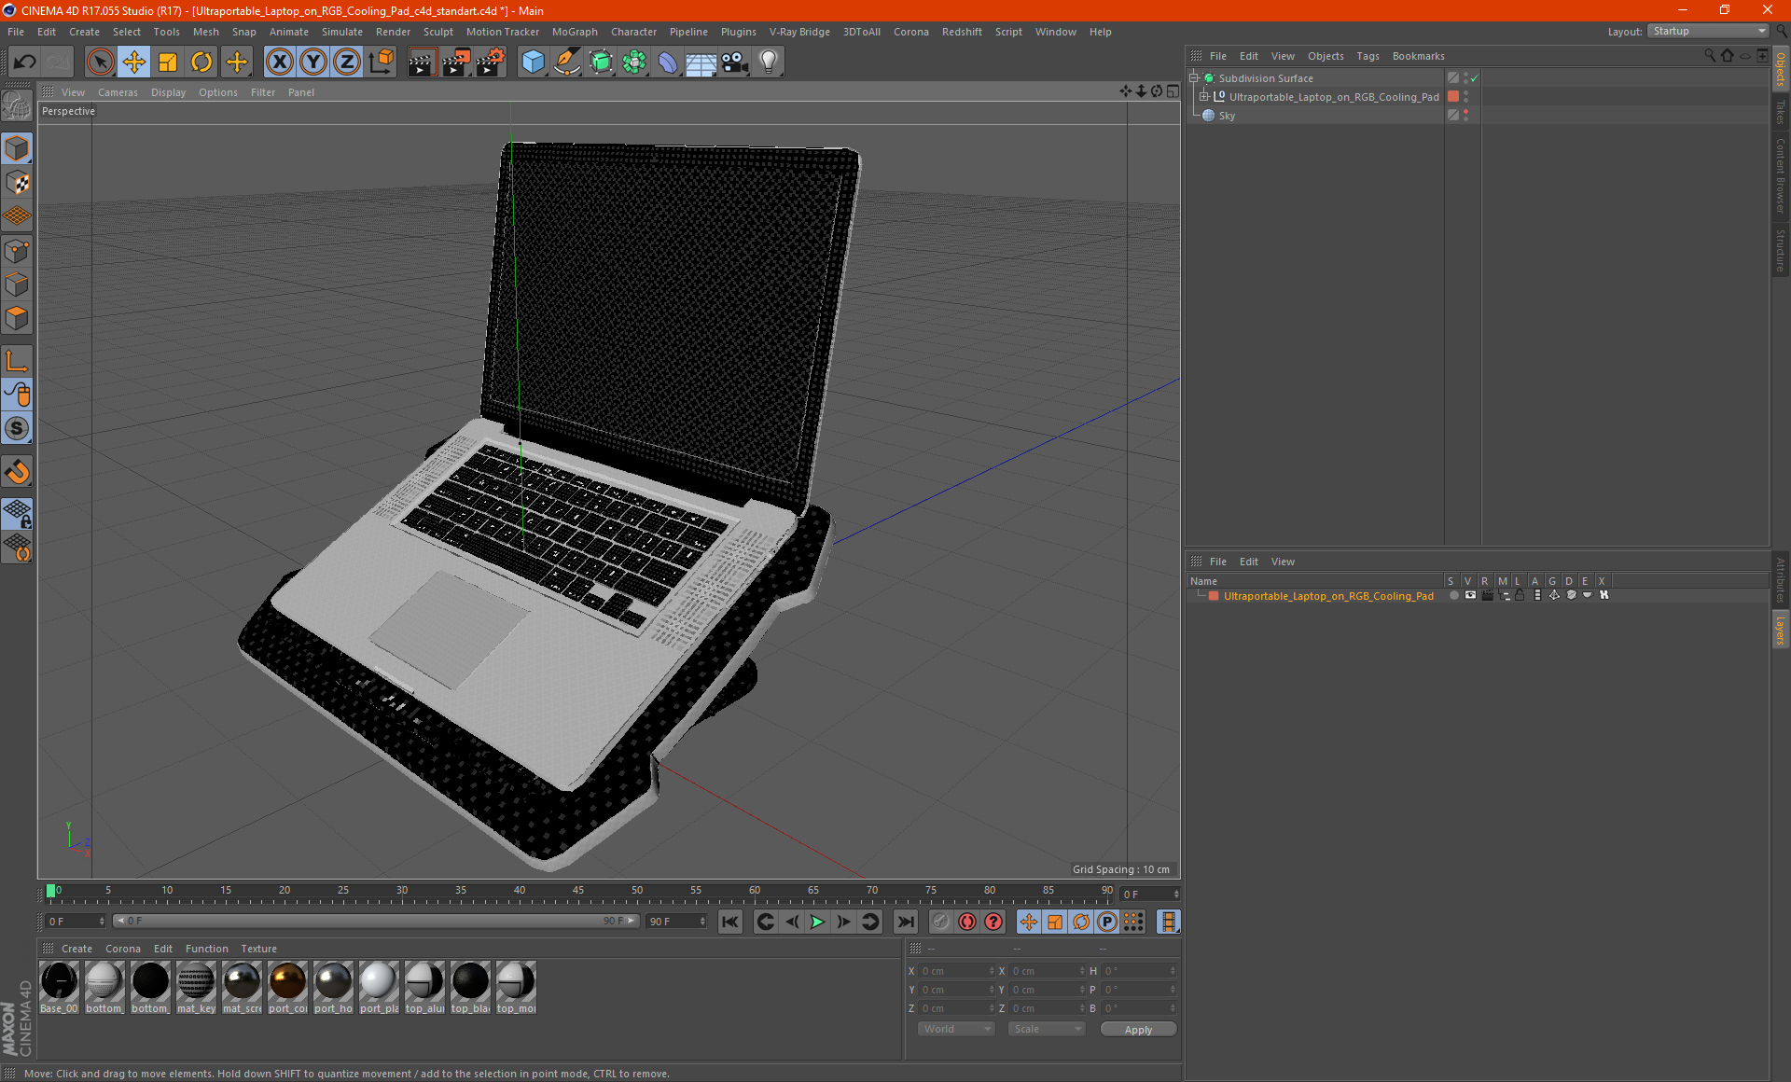Add a Light object
The height and width of the screenshot is (1082, 1791).
click(x=768, y=62)
